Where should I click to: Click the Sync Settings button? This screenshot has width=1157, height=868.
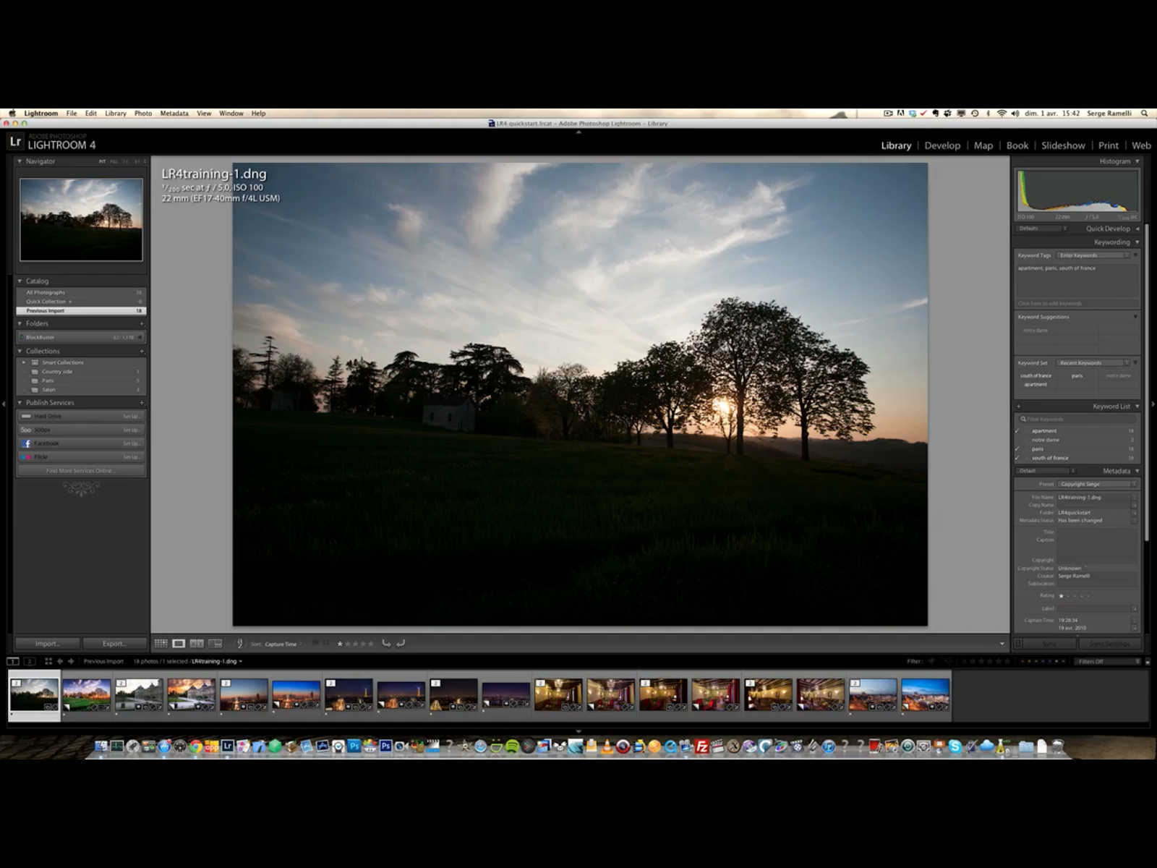tap(1109, 644)
